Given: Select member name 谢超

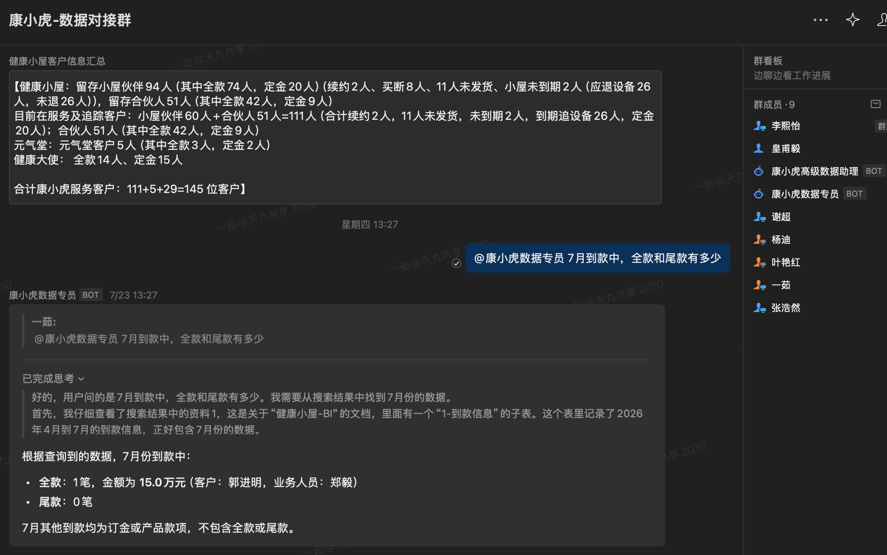Looking at the screenshot, I should tap(781, 217).
